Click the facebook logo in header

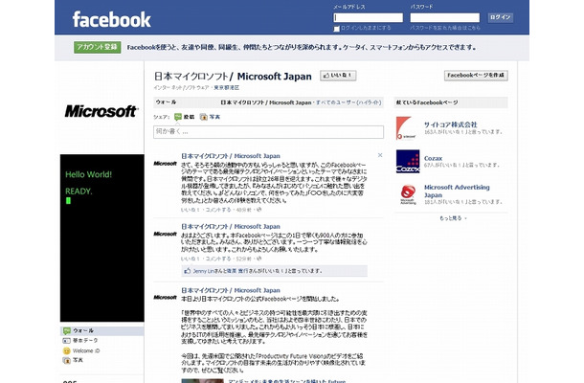click(x=111, y=19)
